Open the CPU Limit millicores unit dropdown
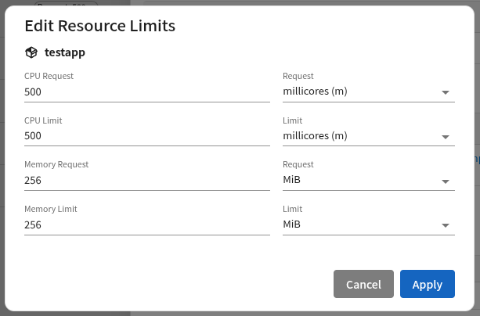Image resolution: width=480 pixels, height=316 pixels. click(359, 136)
